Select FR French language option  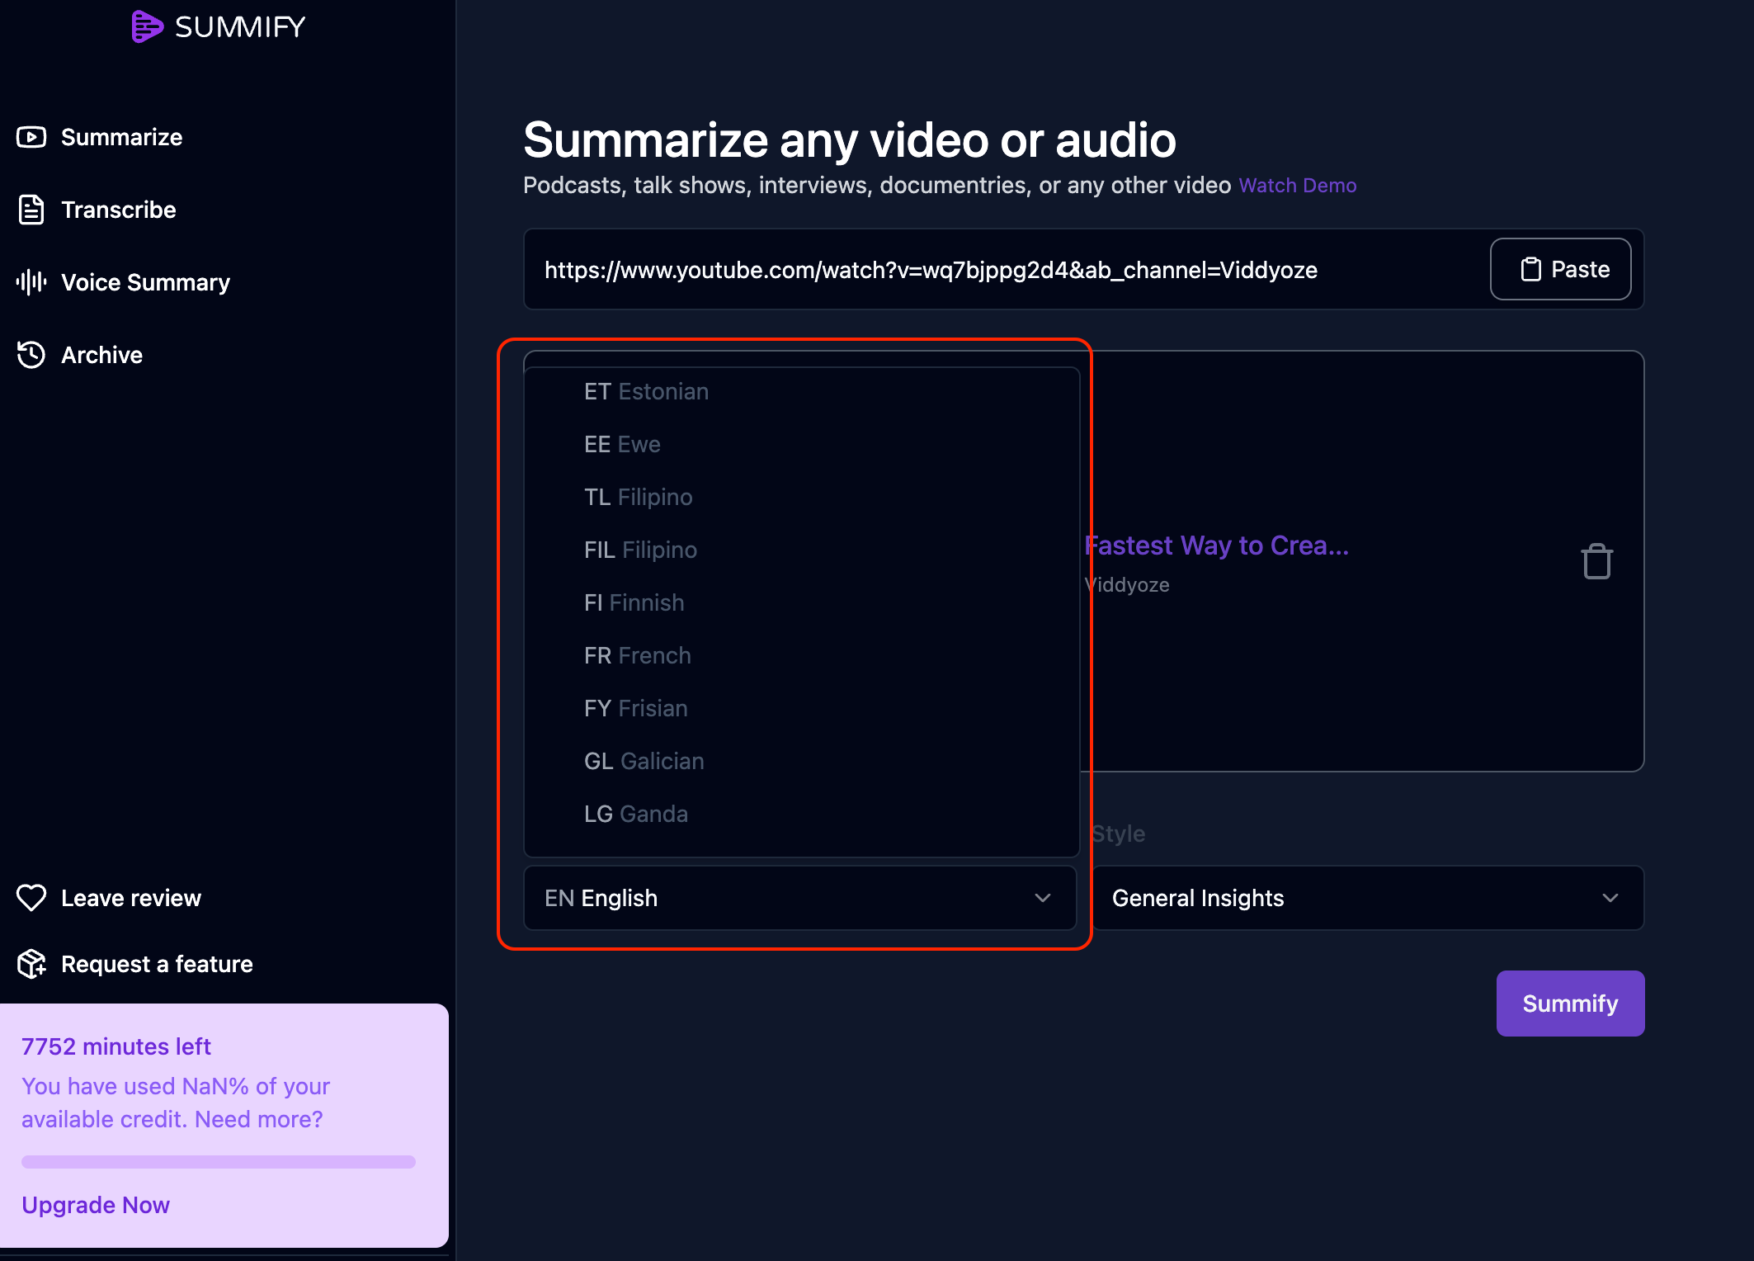click(x=801, y=655)
